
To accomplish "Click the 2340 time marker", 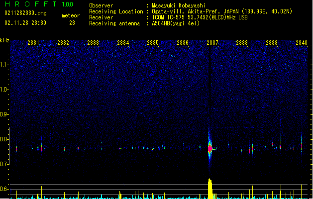I will coord(302,43).
